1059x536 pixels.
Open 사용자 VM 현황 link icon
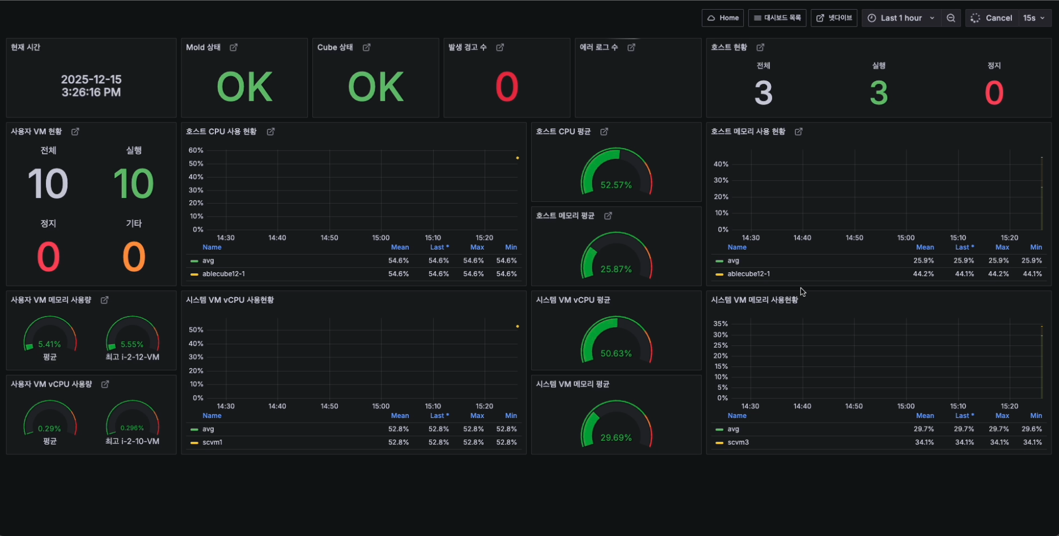tap(75, 132)
